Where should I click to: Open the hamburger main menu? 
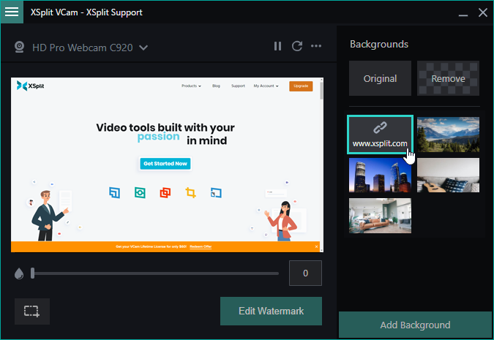[12, 12]
